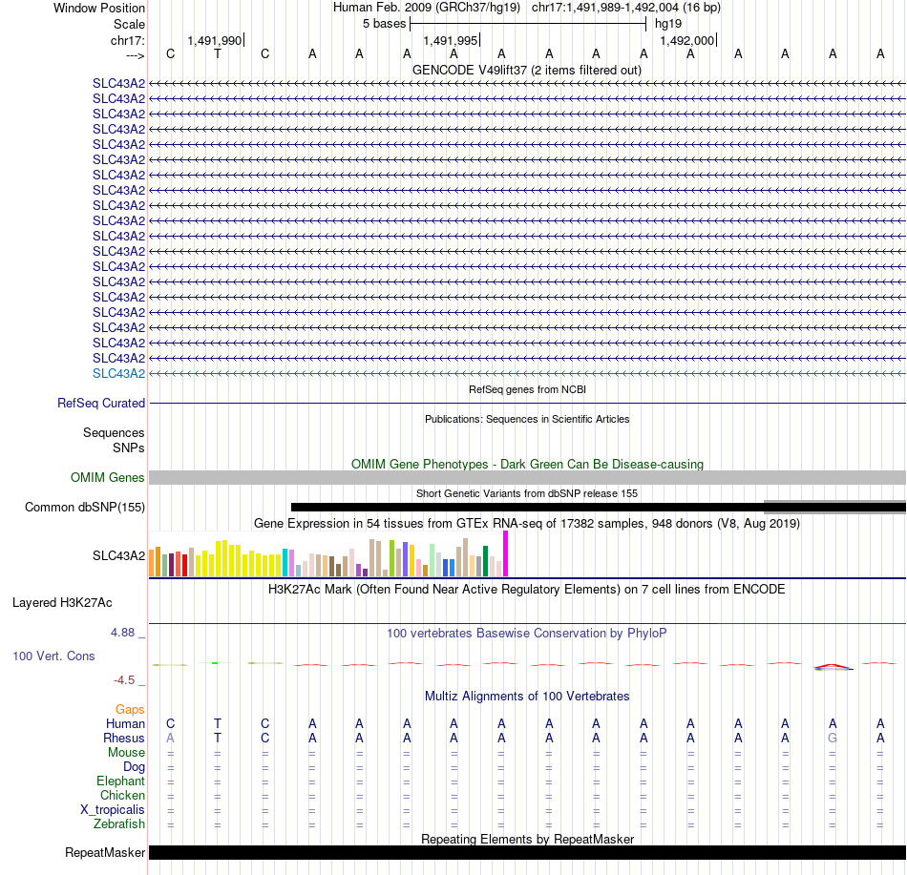Click the "chr17:1,491,989-1,492,004 (16 bp)" position text
Viewport: 907px width, 875px height.
(626, 8)
